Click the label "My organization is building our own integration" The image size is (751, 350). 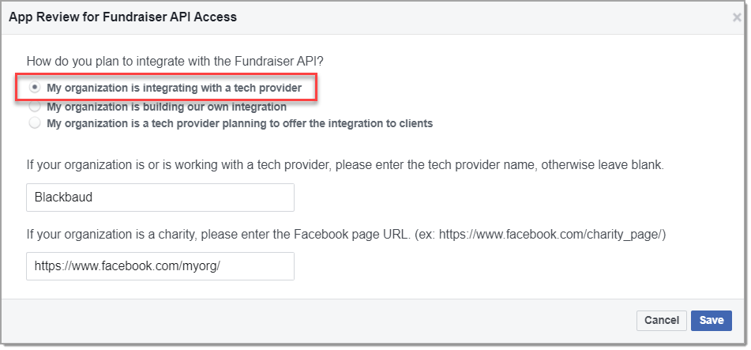coord(167,106)
